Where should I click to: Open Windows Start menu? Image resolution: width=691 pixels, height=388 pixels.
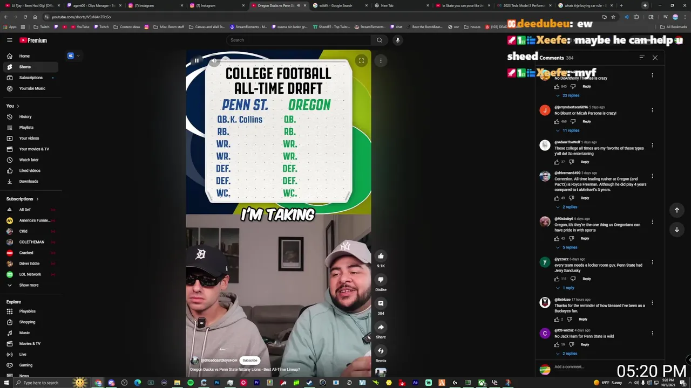tap(5, 383)
